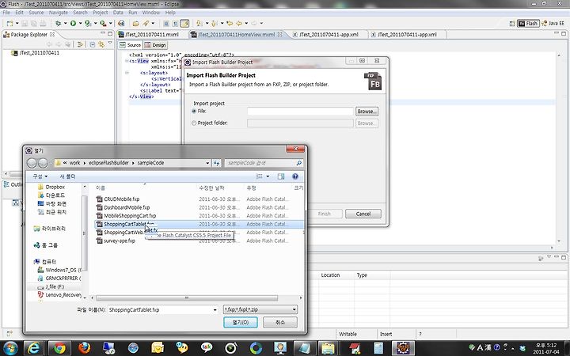The width and height of the screenshot is (570, 356).
Task: Click the Mark Occurrences highlighted toolbar icon
Action: 185,24
